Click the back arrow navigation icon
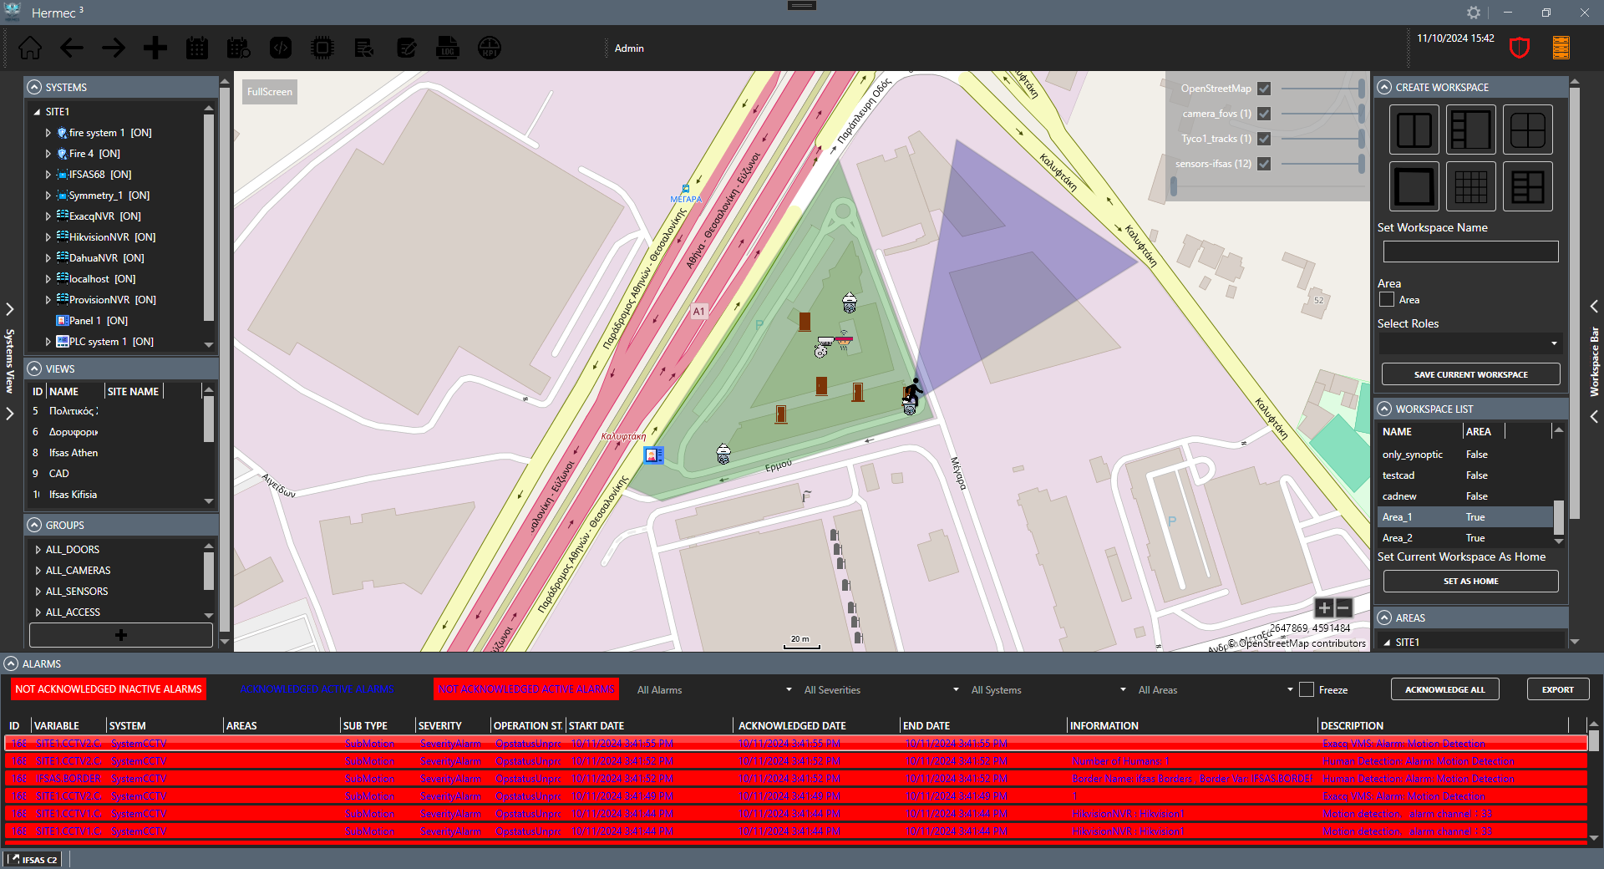 point(72,48)
